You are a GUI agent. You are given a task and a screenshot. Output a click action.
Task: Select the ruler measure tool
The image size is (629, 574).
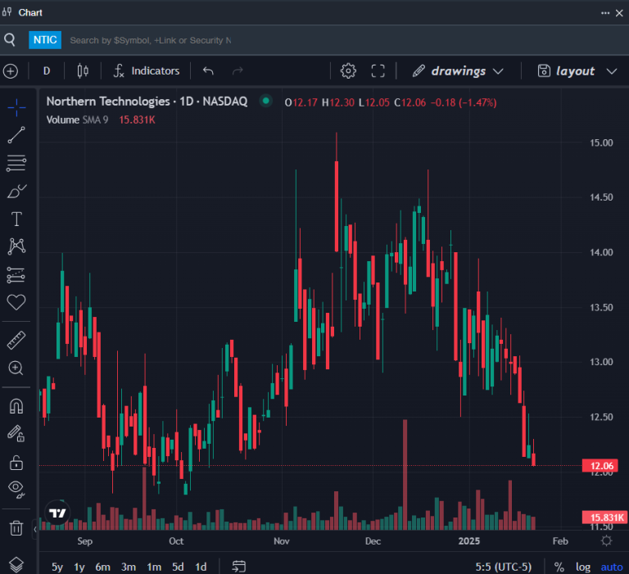(16, 340)
